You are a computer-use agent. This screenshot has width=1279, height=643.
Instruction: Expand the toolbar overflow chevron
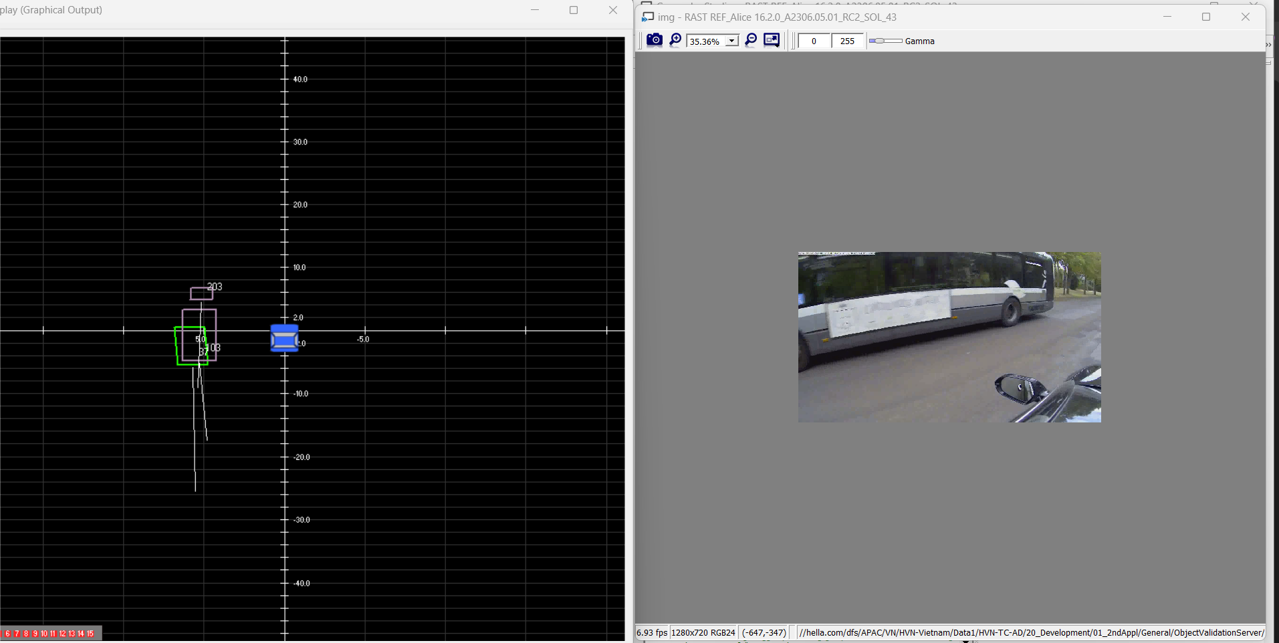coord(1268,44)
